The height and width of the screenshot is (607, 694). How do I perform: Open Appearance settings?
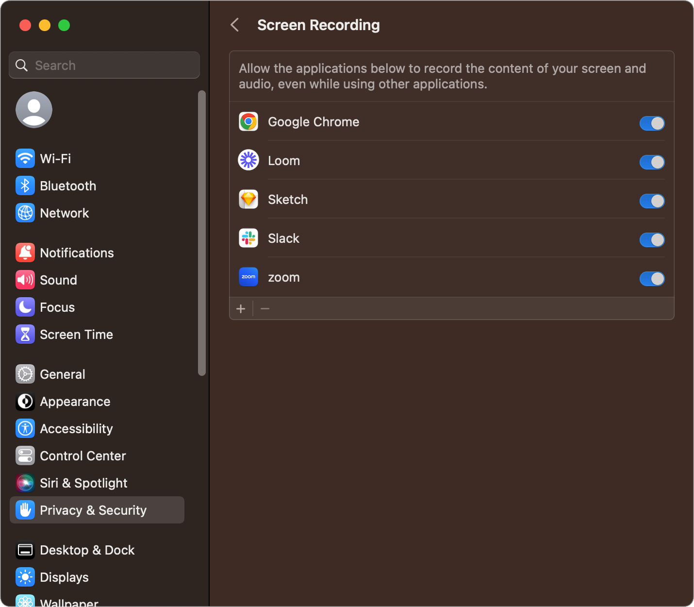(x=97, y=401)
